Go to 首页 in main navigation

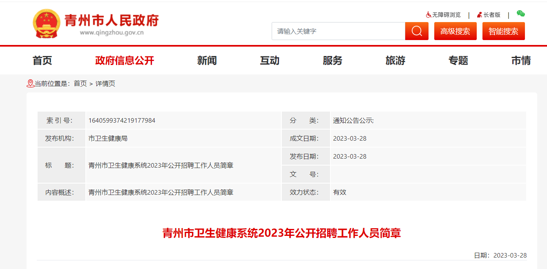pos(42,61)
